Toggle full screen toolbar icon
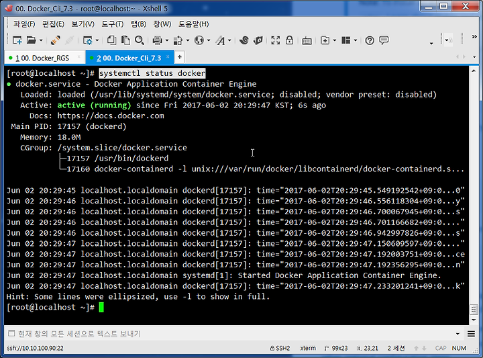Screen dimensions: 483x358 point(276,40)
